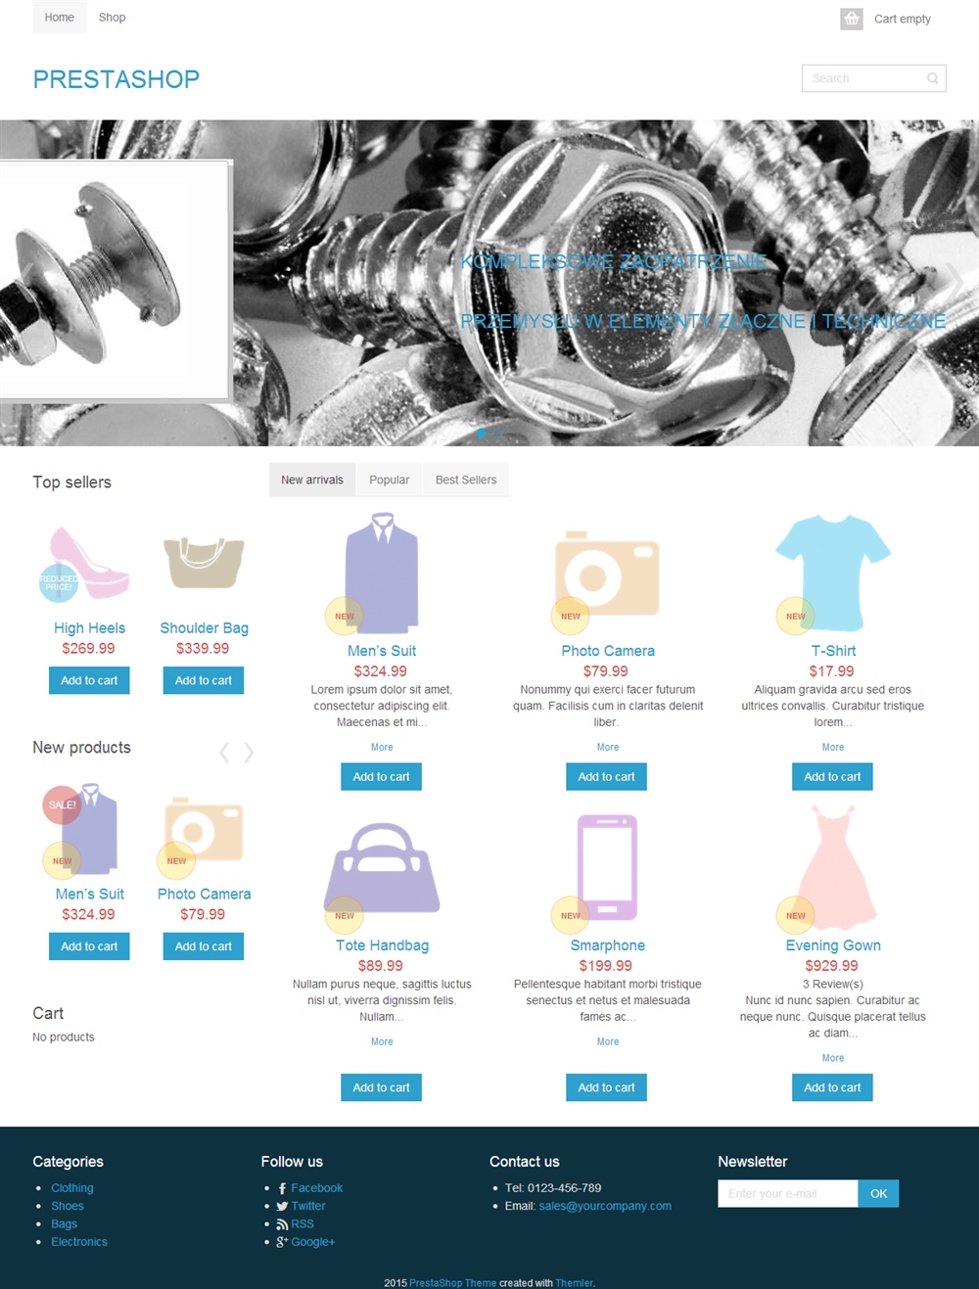This screenshot has height=1289, width=979.
Task: Select the first slider pagination dot
Action: [x=481, y=433]
